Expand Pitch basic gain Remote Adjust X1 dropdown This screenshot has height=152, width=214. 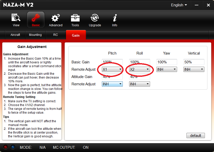tap(112, 69)
